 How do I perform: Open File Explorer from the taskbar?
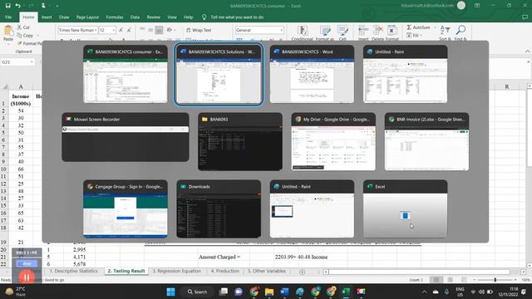[x=269, y=292]
